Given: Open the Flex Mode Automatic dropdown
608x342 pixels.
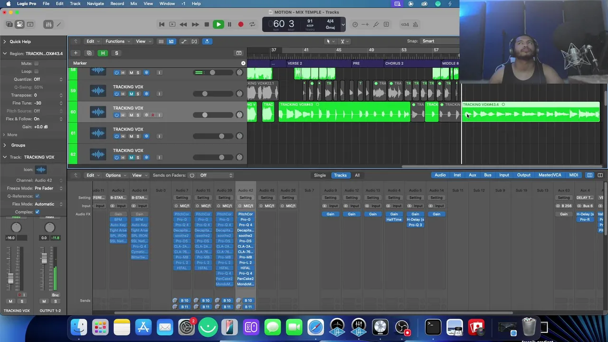Looking at the screenshot, I should click(48, 204).
